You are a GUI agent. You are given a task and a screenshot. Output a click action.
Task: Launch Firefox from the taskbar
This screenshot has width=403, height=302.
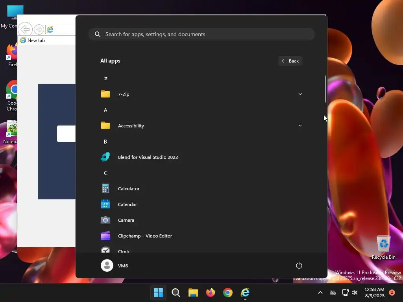(x=211, y=293)
